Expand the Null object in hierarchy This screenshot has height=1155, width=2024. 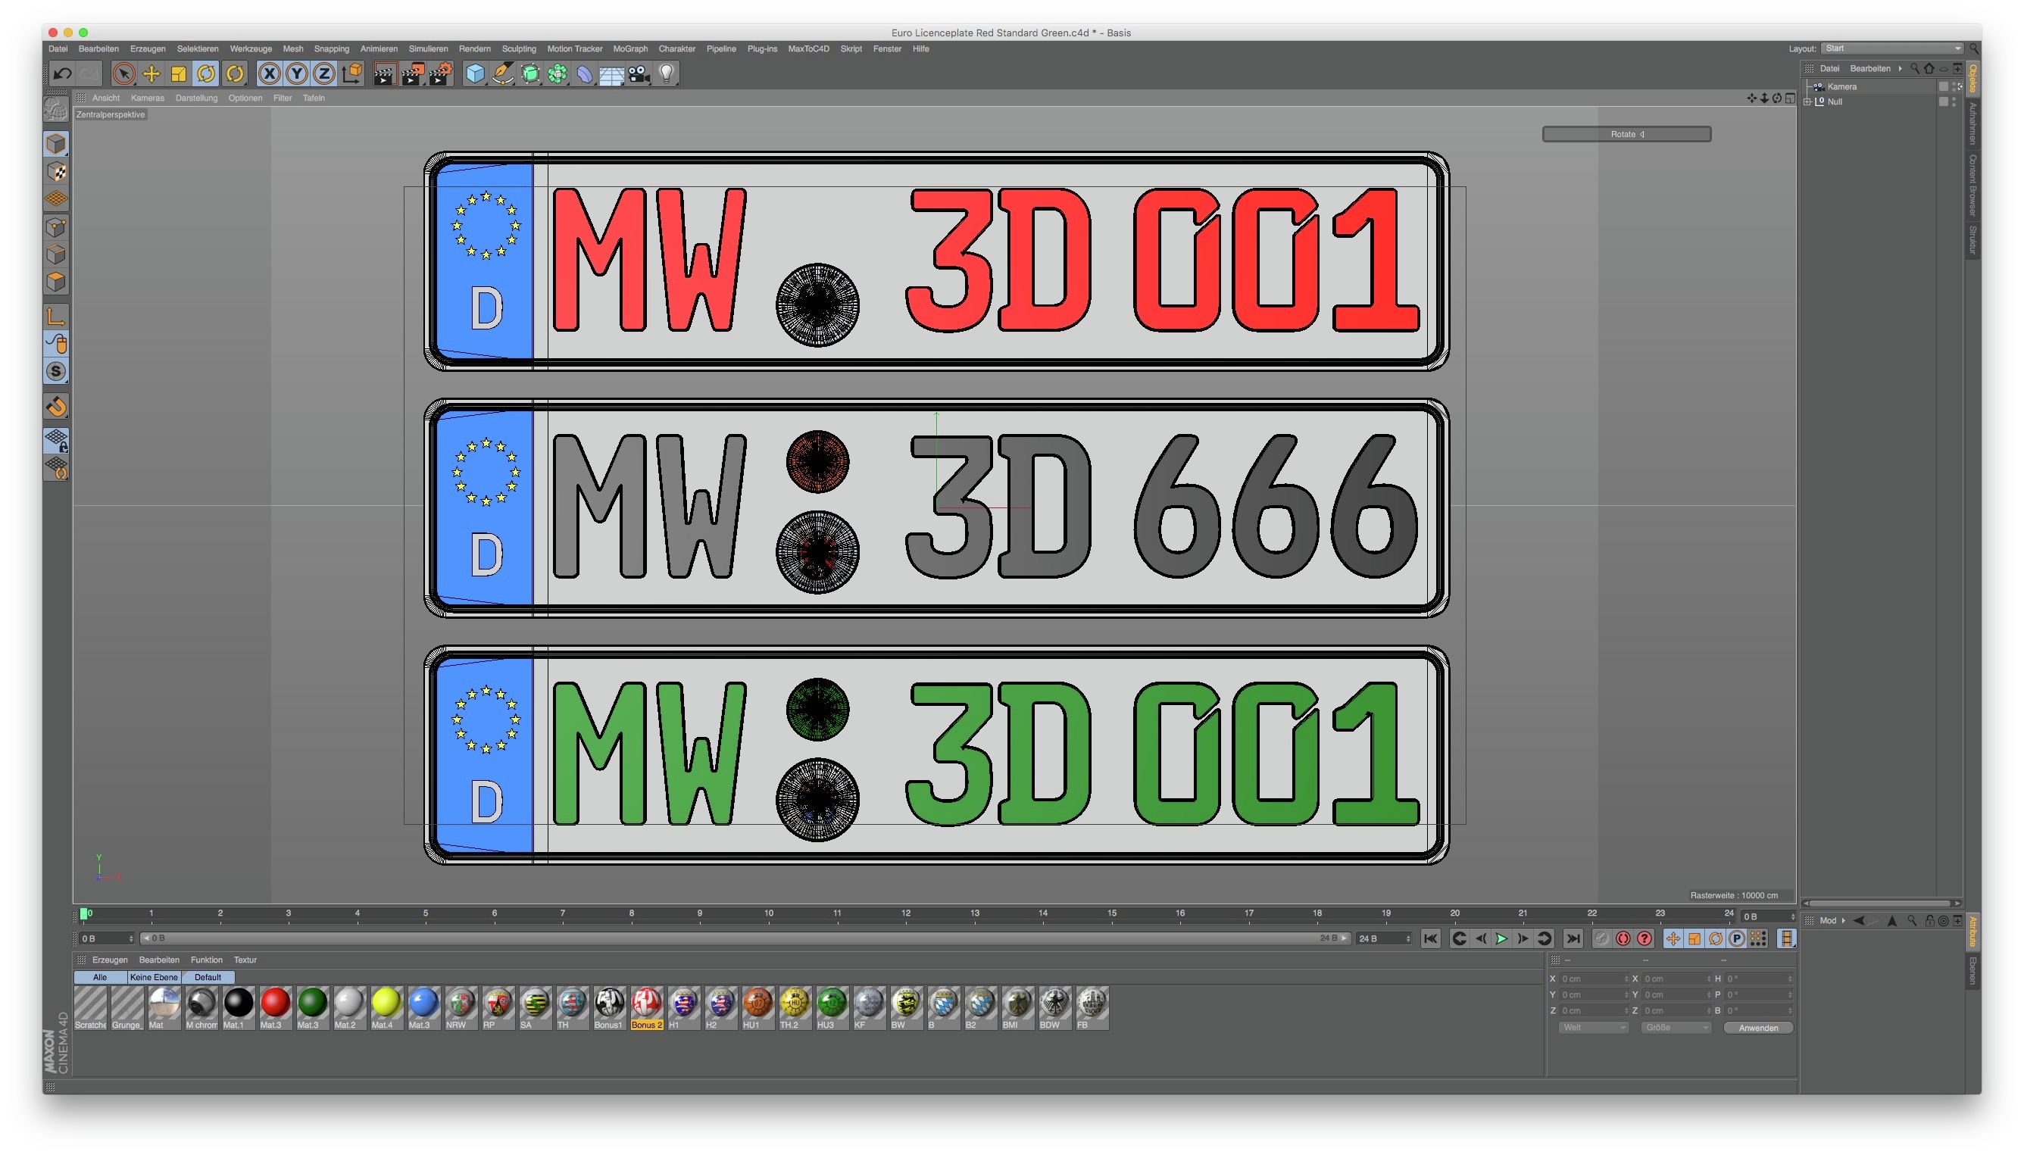point(1807,101)
